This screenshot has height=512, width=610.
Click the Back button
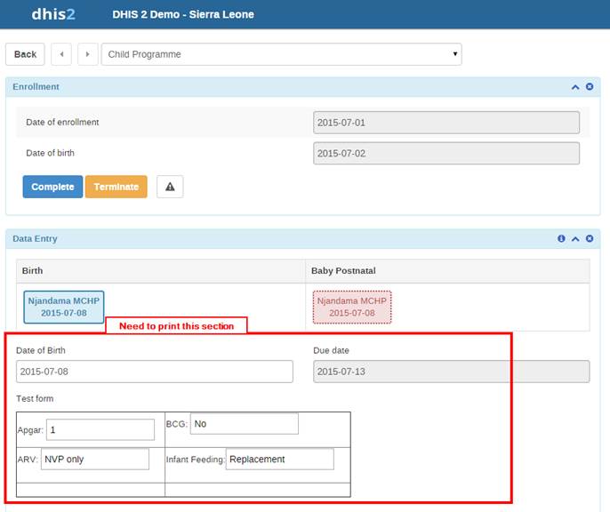(x=25, y=54)
